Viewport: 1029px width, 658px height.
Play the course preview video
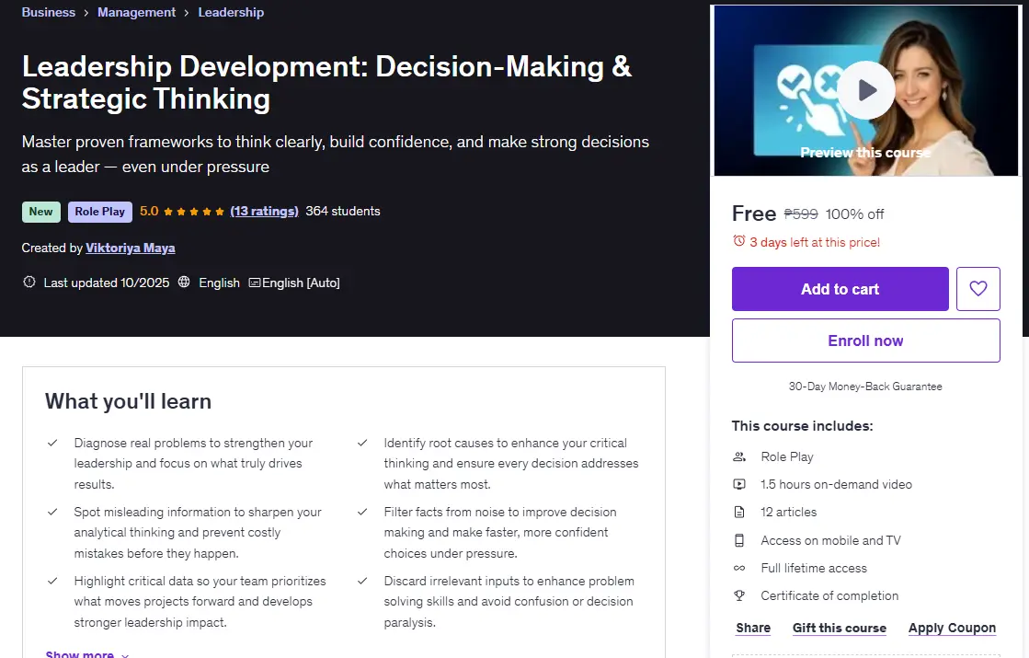click(865, 90)
